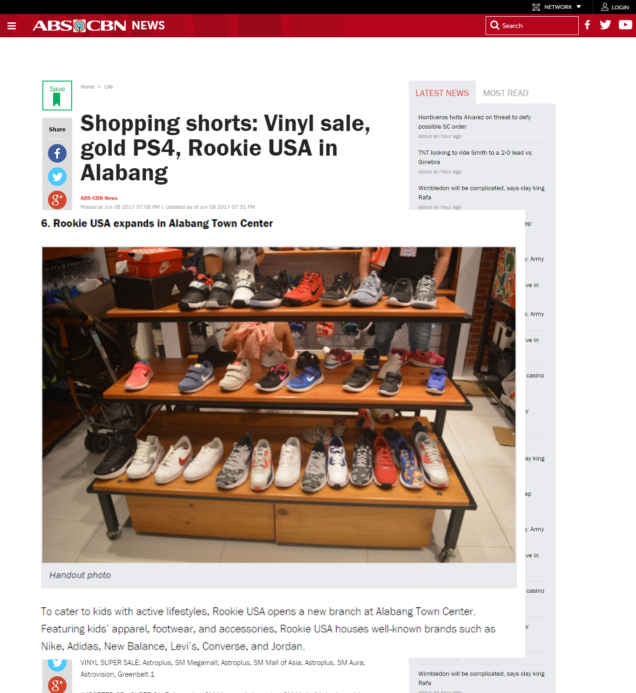The width and height of the screenshot is (636, 693).
Task: Open the header YouTube icon
Action: click(x=625, y=25)
